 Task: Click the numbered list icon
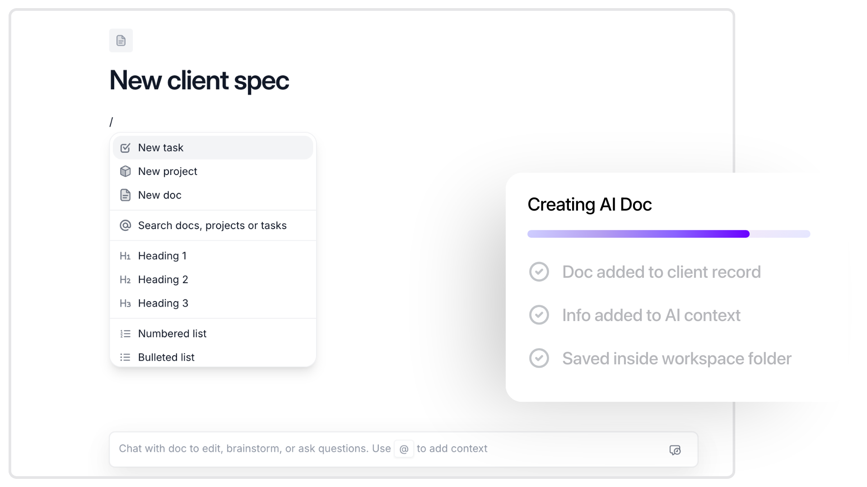(x=125, y=334)
